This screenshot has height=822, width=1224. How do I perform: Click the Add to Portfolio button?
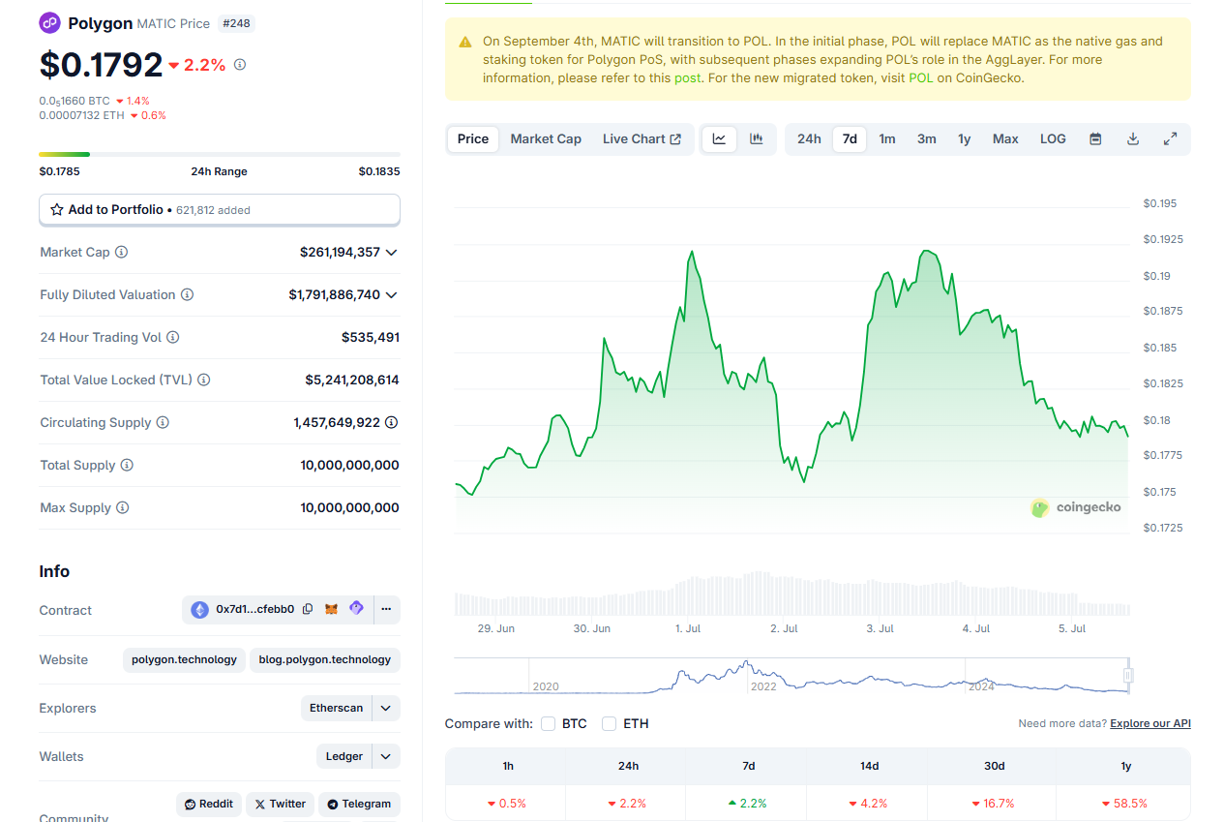[x=220, y=209]
